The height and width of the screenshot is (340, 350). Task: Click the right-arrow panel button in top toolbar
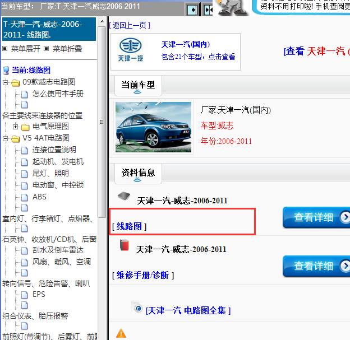(x=192, y=10)
